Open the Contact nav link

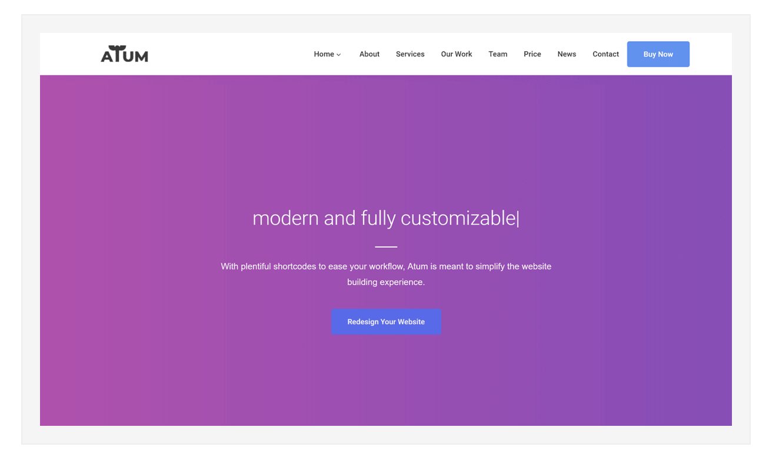pos(605,54)
